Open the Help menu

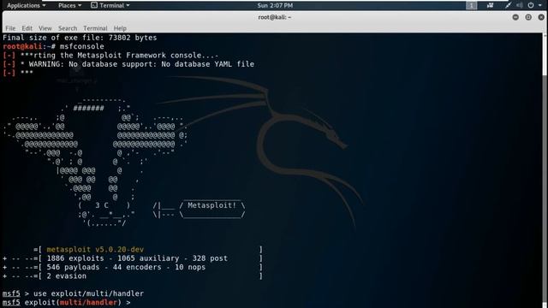coord(120,28)
